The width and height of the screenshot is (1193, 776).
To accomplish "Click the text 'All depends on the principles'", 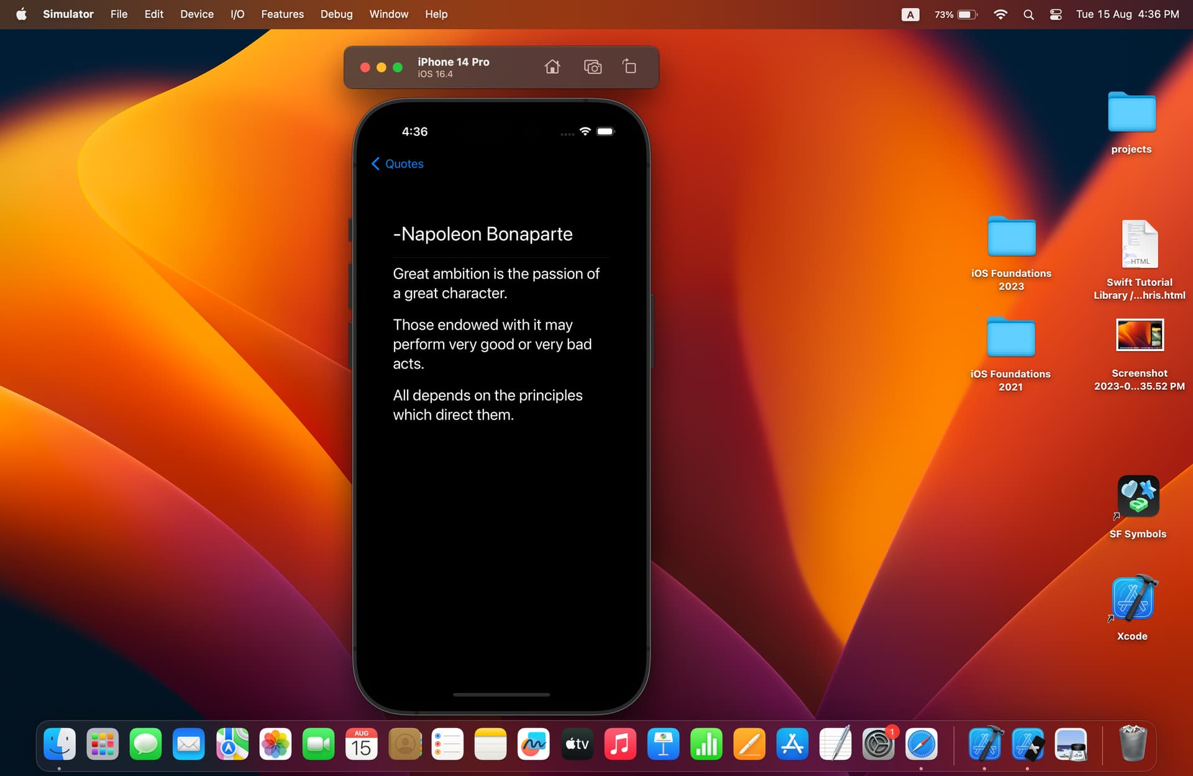I will (x=488, y=396).
